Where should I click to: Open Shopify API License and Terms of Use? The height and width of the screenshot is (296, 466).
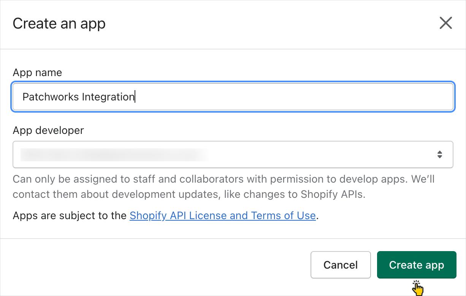pyautogui.click(x=222, y=216)
